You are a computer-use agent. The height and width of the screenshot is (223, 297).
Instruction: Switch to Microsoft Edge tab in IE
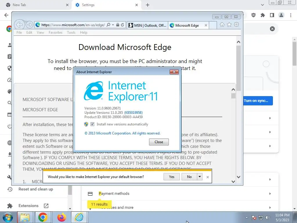click(x=186, y=26)
